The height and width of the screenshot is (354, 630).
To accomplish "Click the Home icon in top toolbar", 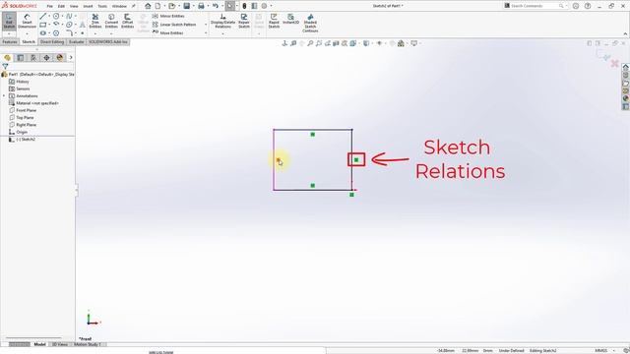I will pos(148,6).
